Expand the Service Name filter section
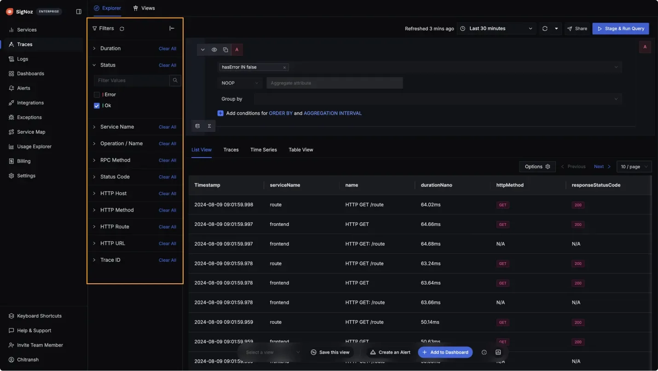 pyautogui.click(x=117, y=127)
